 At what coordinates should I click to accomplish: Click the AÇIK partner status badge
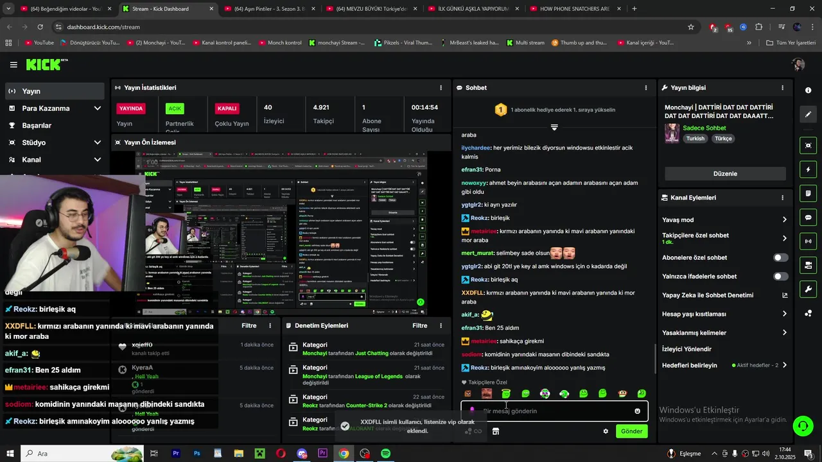point(175,108)
